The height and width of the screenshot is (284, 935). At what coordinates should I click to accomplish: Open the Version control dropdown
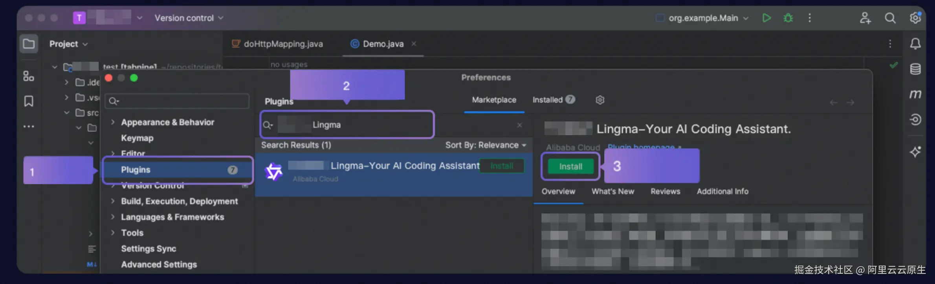coord(189,18)
